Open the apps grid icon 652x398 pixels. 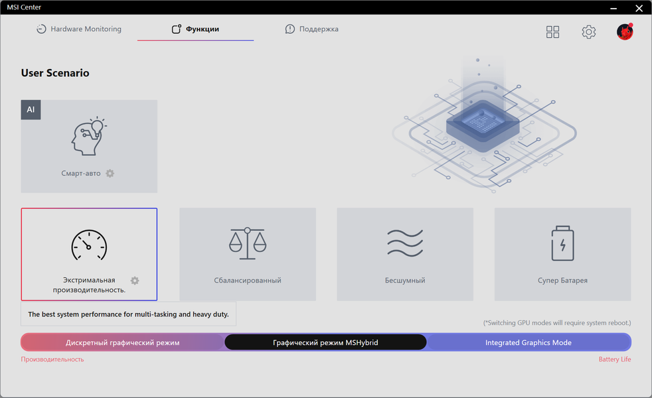[552, 32]
